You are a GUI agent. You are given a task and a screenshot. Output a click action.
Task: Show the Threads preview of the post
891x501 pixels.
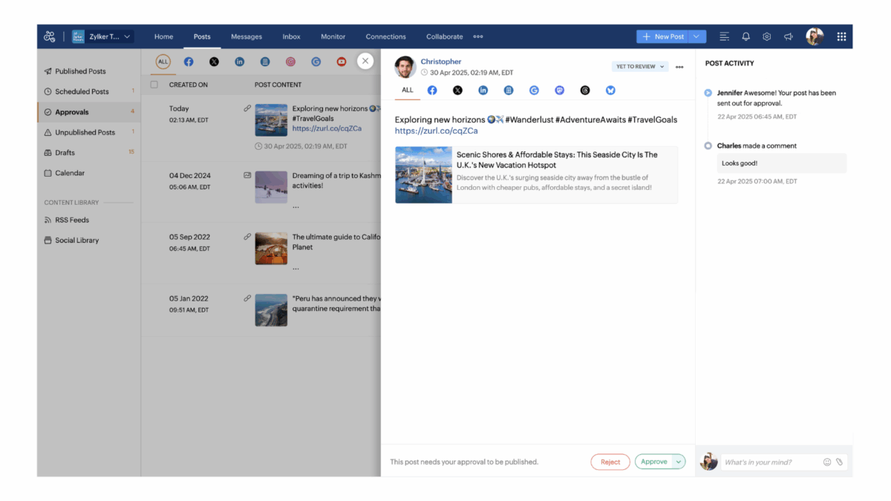[x=585, y=90]
